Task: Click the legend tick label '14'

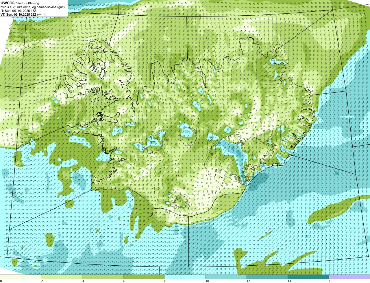Action: (289, 281)
